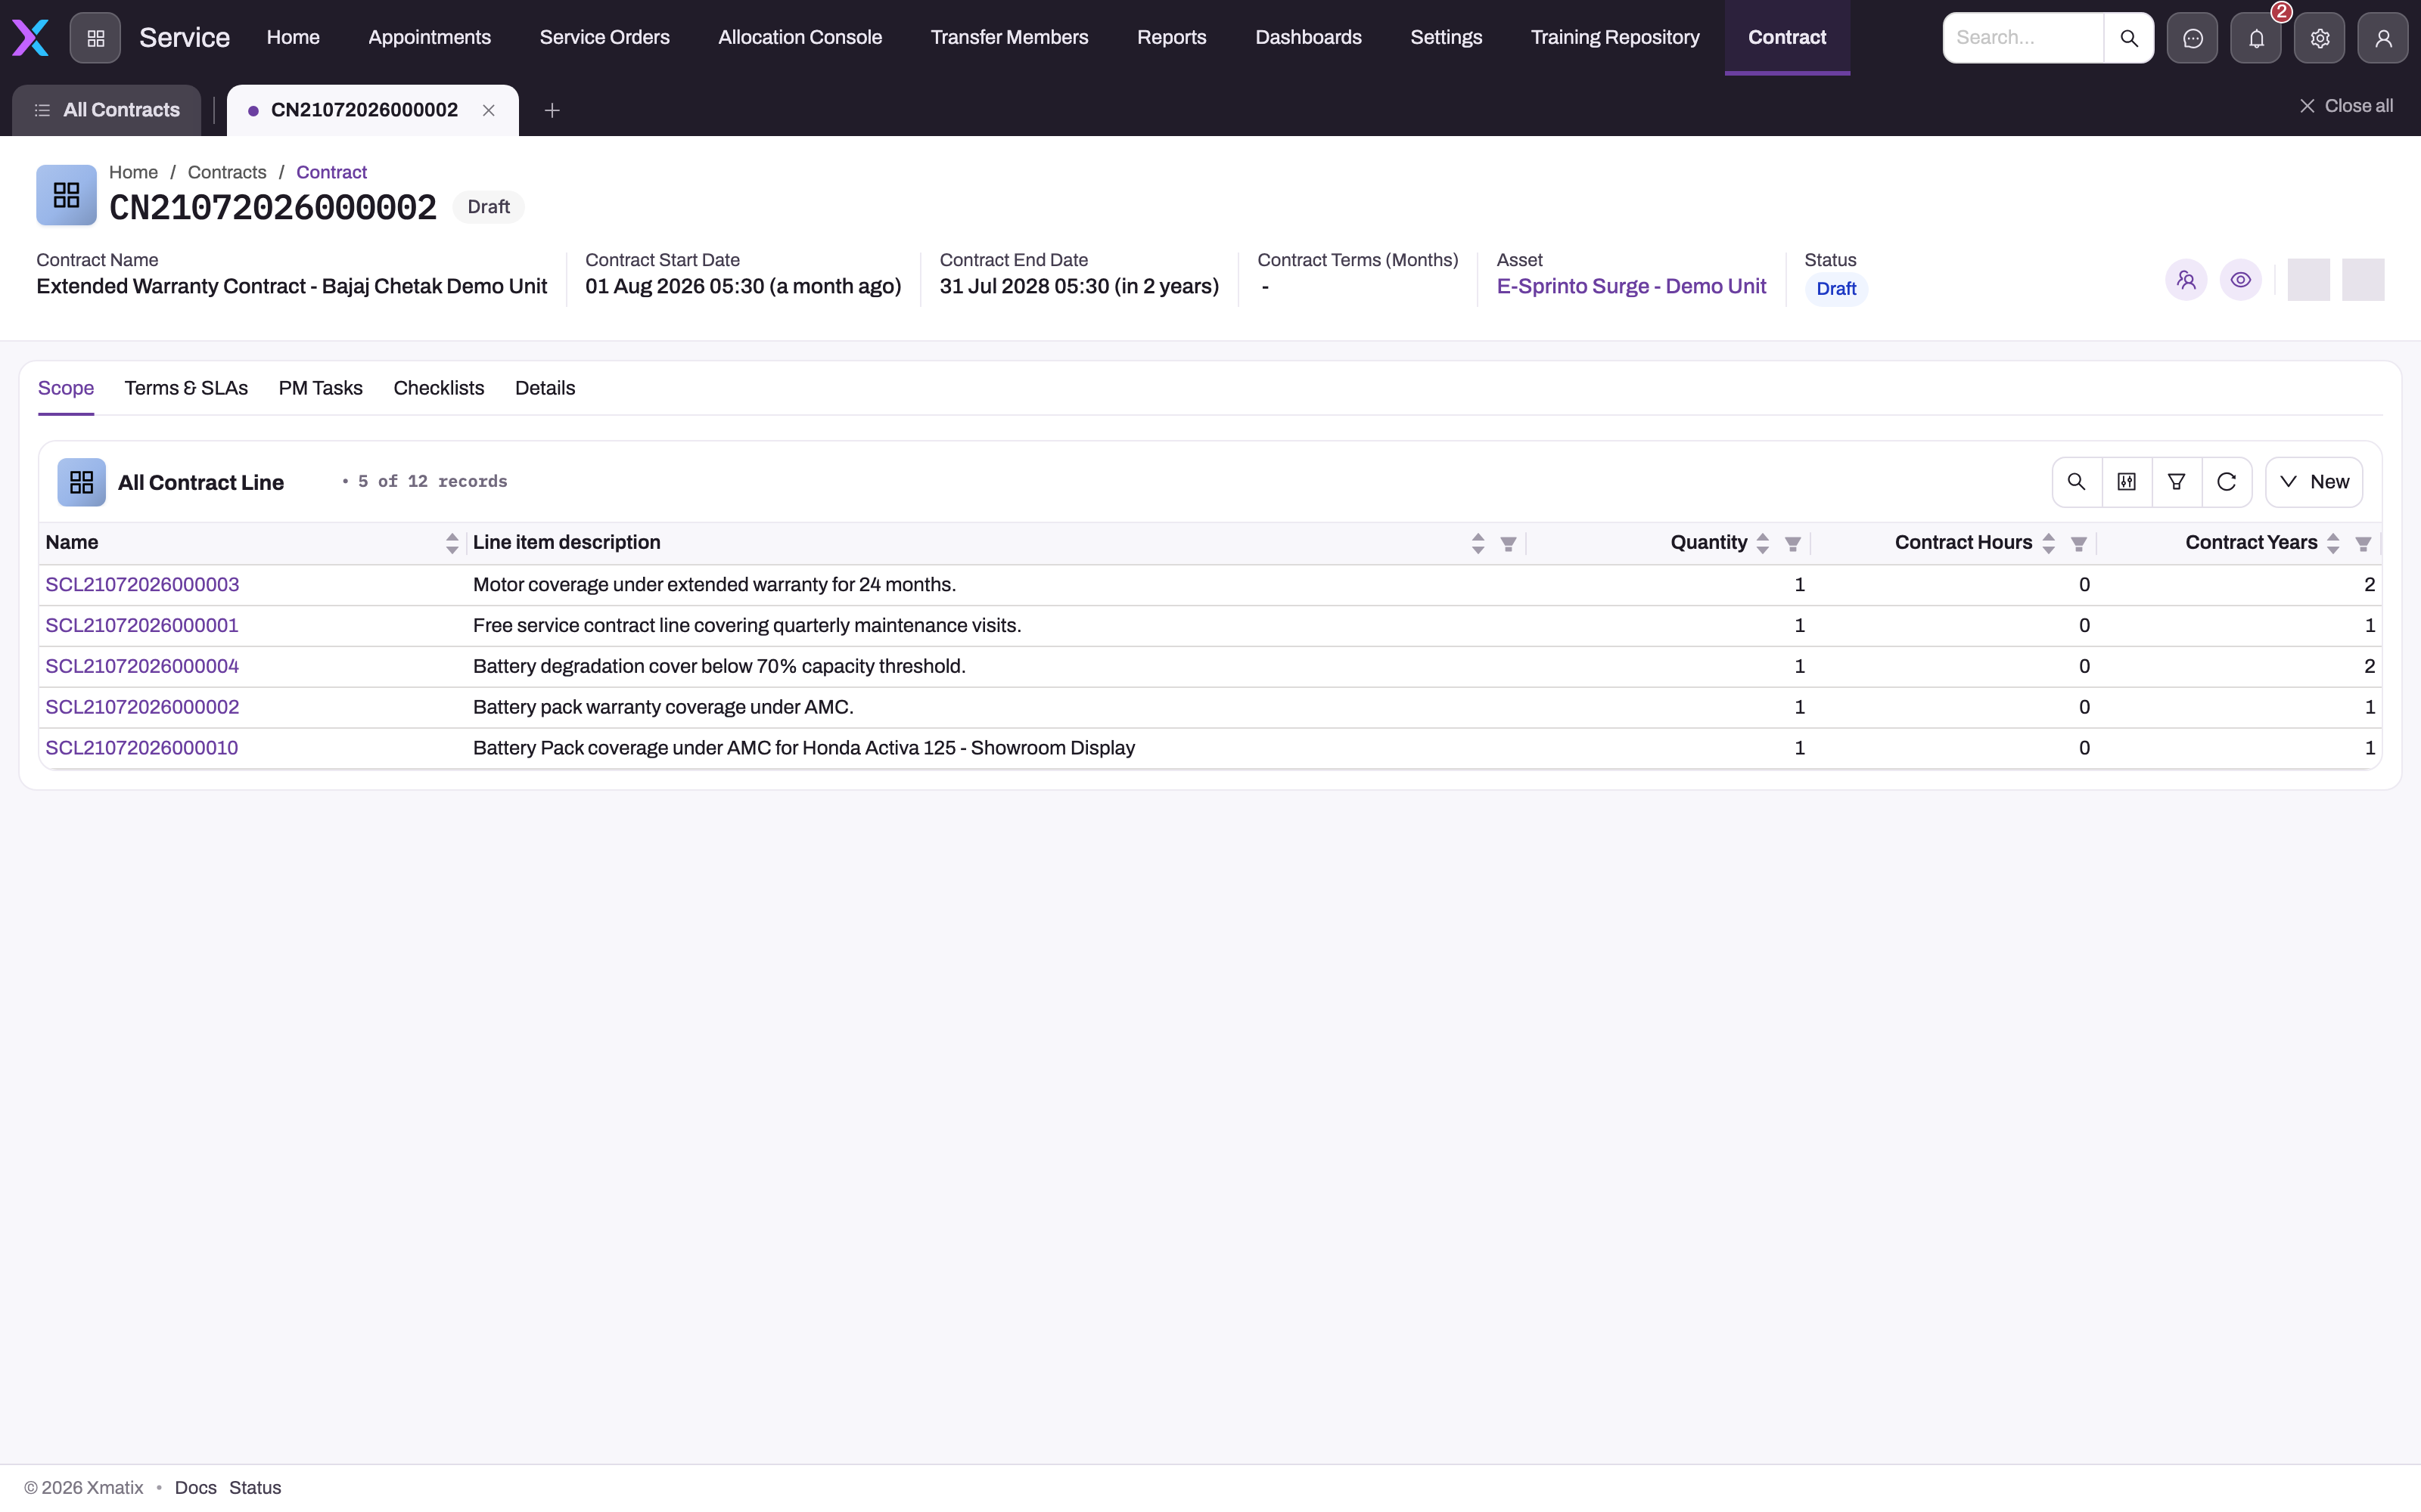Open Appointments menu item
This screenshot has width=2421, height=1512.
click(429, 38)
